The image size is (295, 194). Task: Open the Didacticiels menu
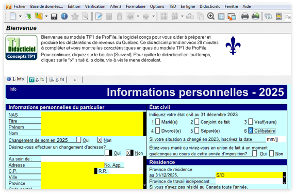[209, 6]
